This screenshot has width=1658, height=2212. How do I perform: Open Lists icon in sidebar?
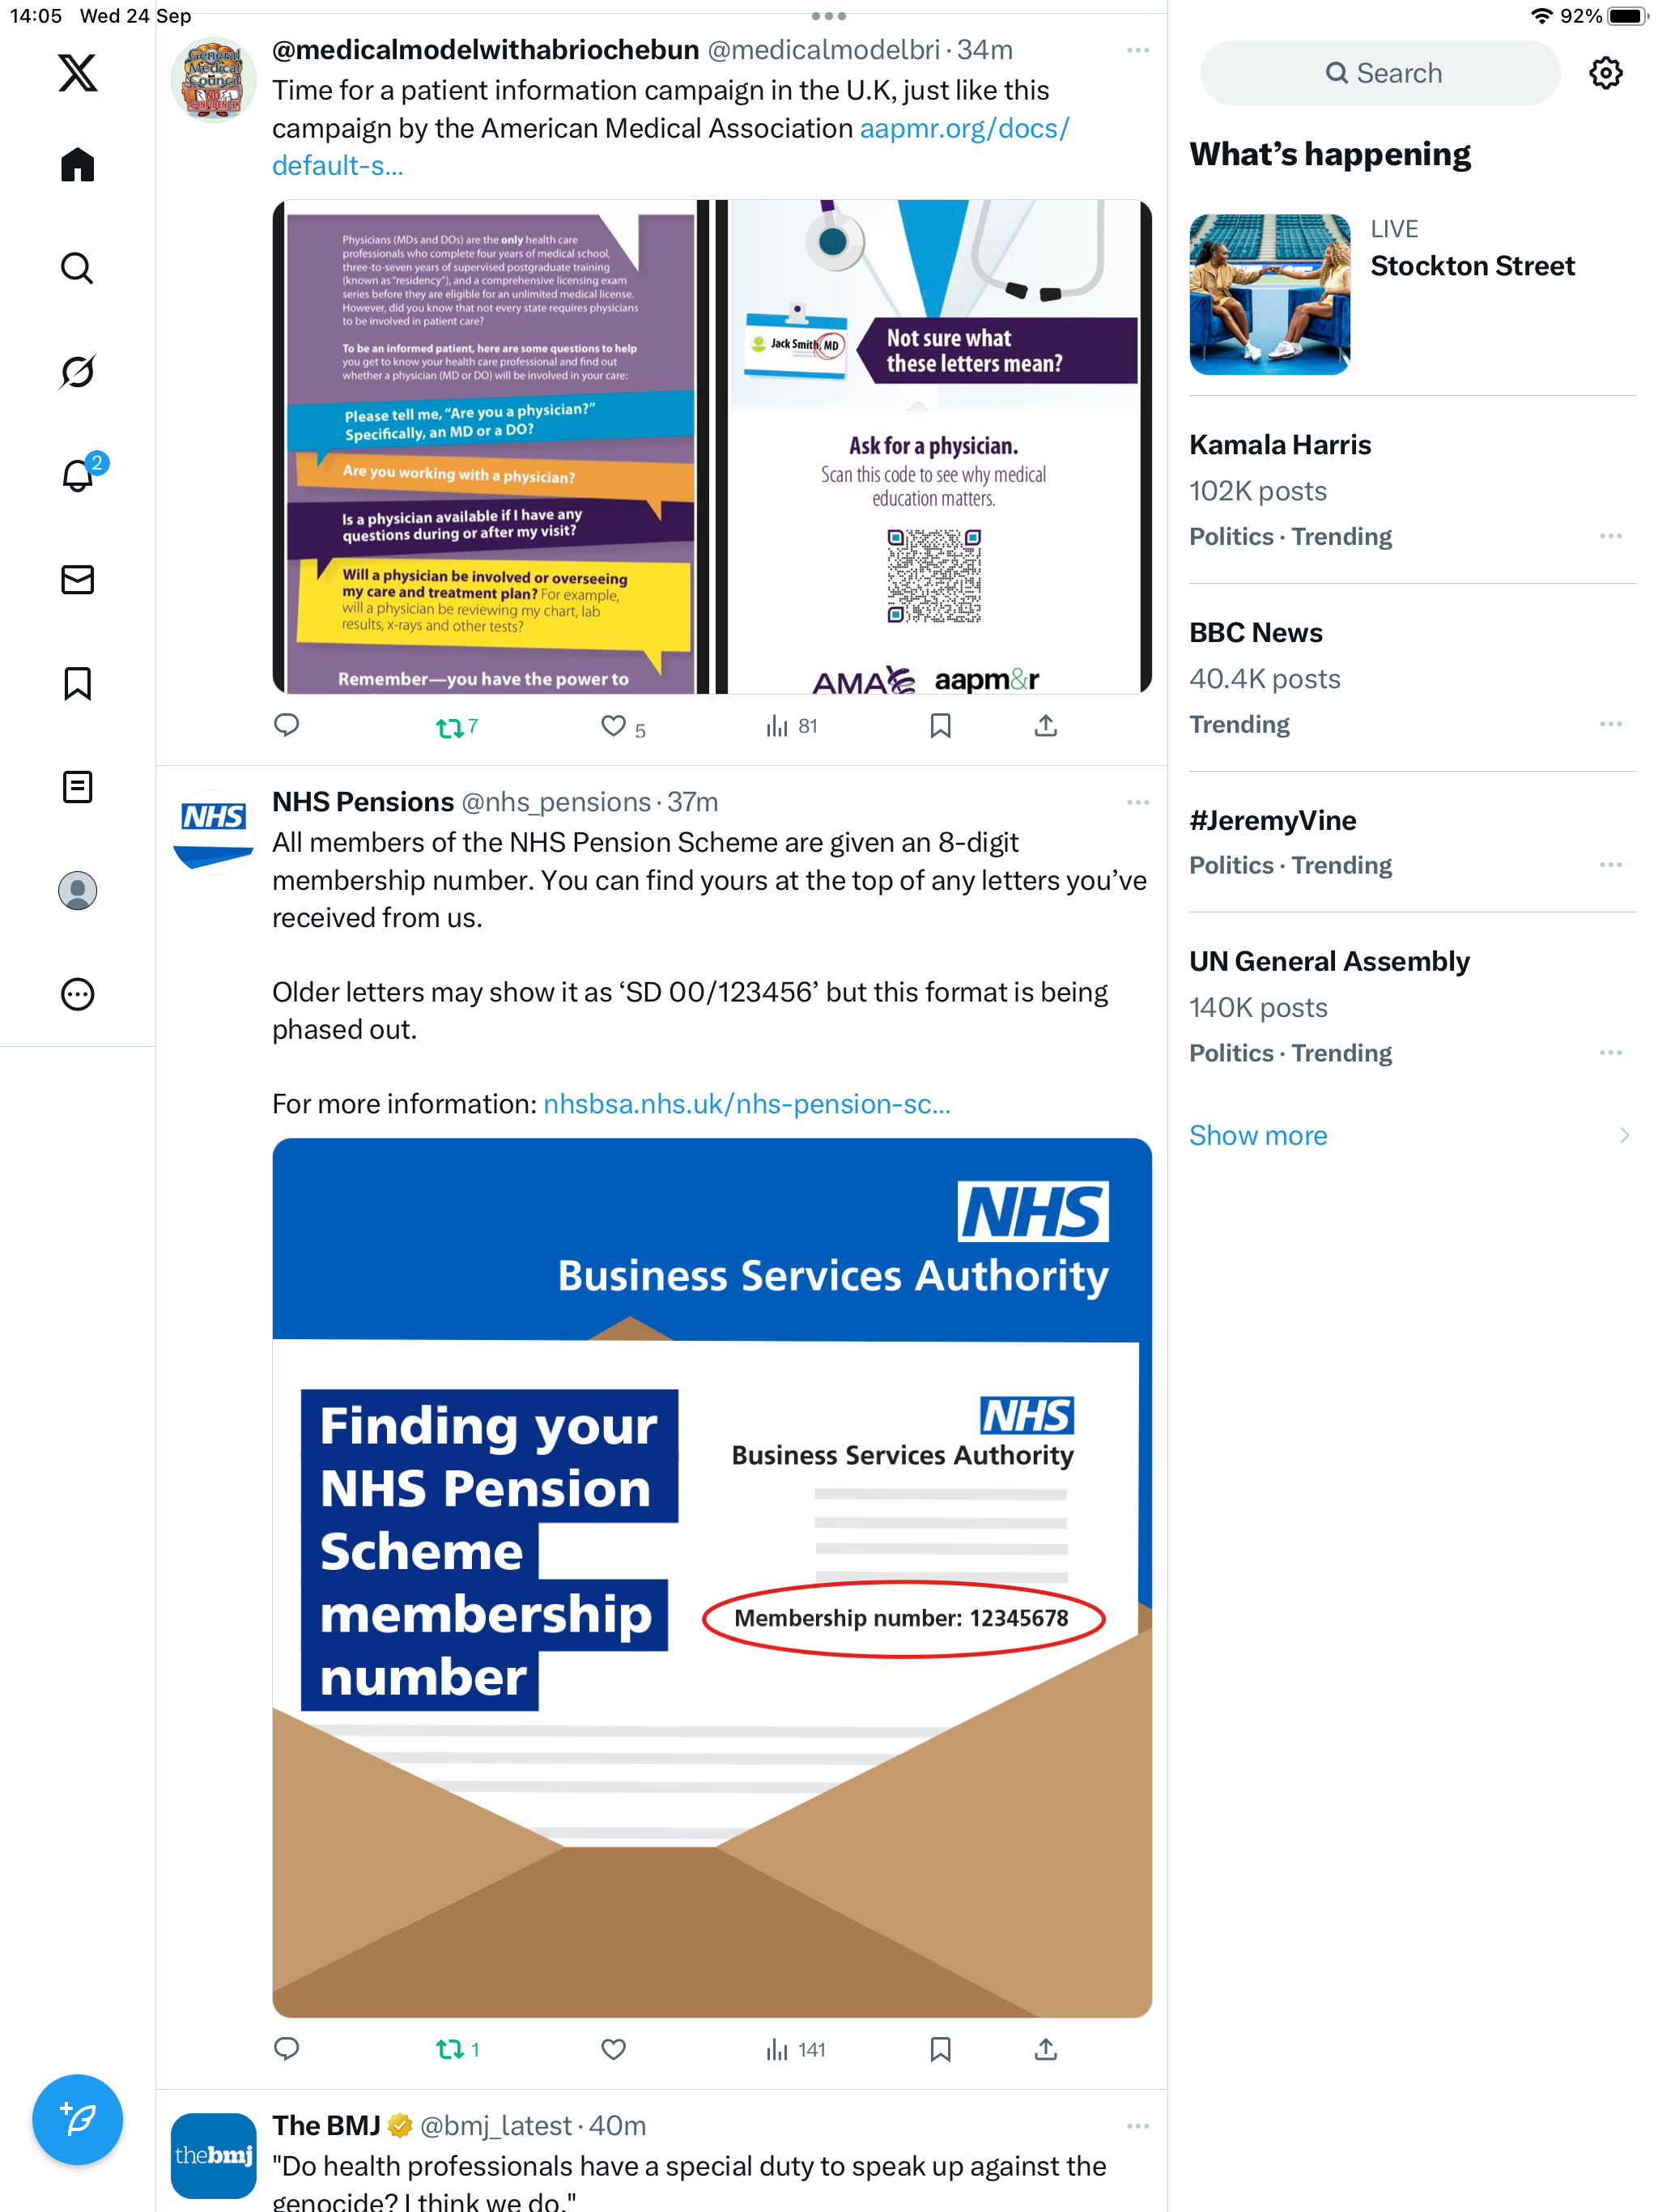[x=77, y=787]
